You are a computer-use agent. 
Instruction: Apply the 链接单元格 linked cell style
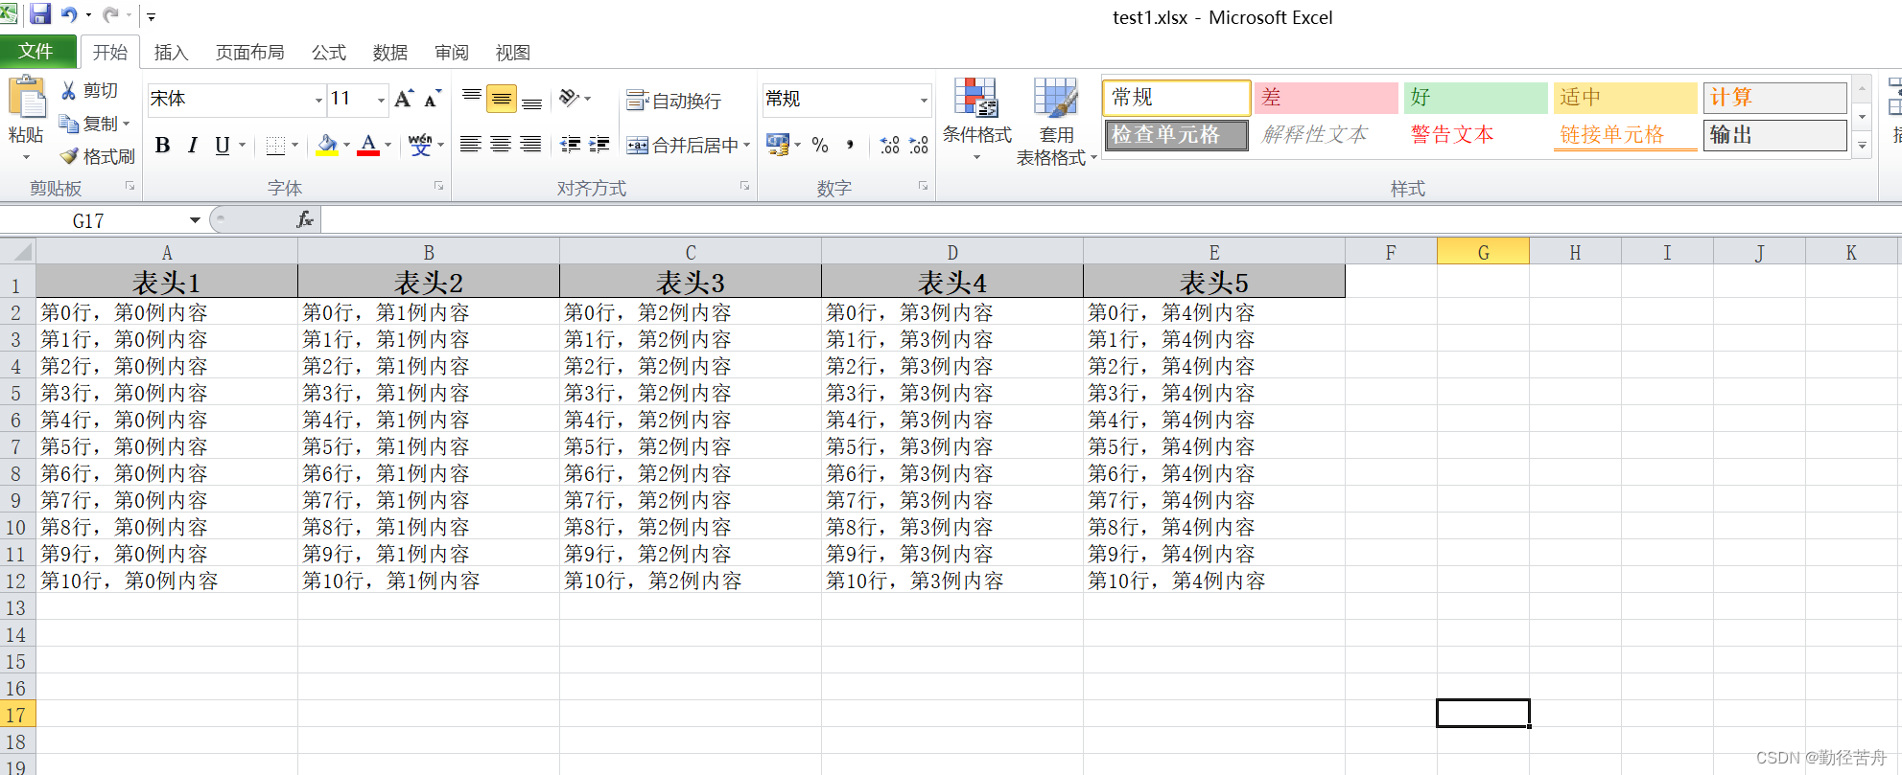pyautogui.click(x=1625, y=135)
